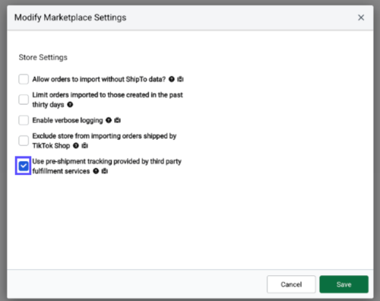Screen dimensions: 380x301
Task: Open help icon for ShipTo data option
Action: click(172, 79)
